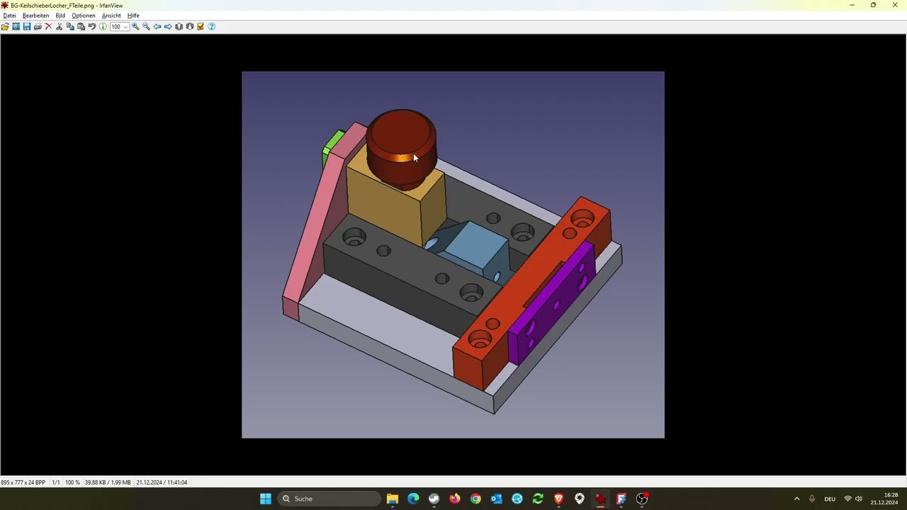Image resolution: width=907 pixels, height=510 pixels.
Task: Save image with the floppy disk icon
Action: 27,26
